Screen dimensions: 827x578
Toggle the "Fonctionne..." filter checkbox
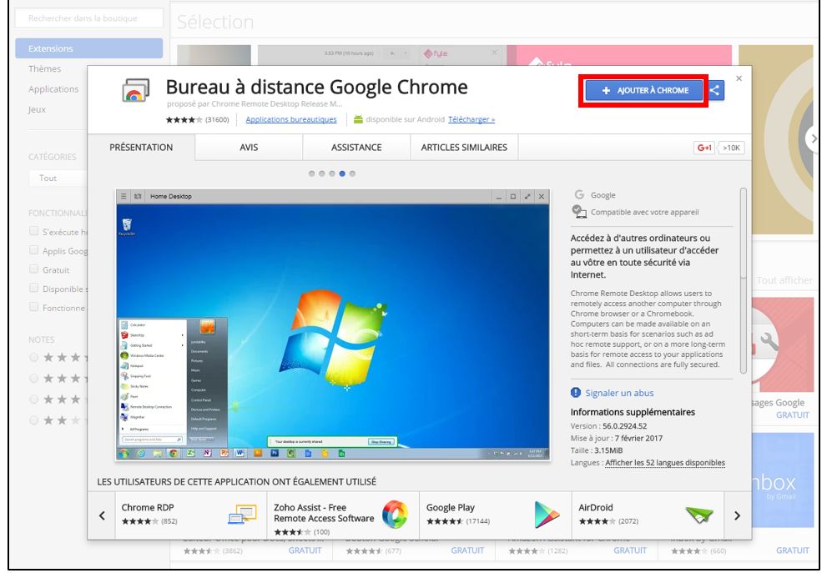pyautogui.click(x=33, y=307)
